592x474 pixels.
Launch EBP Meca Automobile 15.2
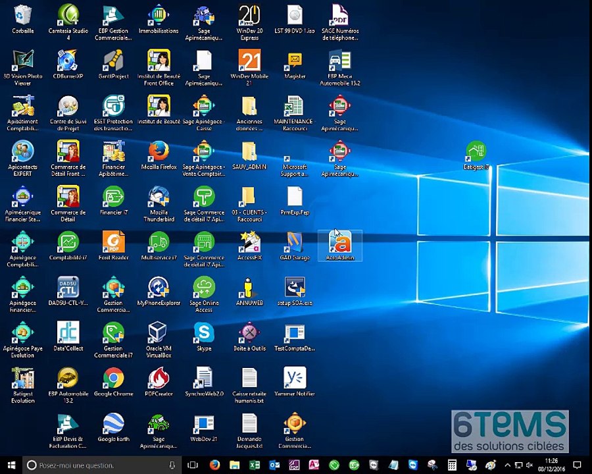[340, 67]
